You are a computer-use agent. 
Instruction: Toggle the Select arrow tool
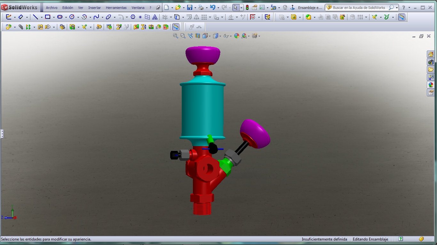[x=235, y=7]
